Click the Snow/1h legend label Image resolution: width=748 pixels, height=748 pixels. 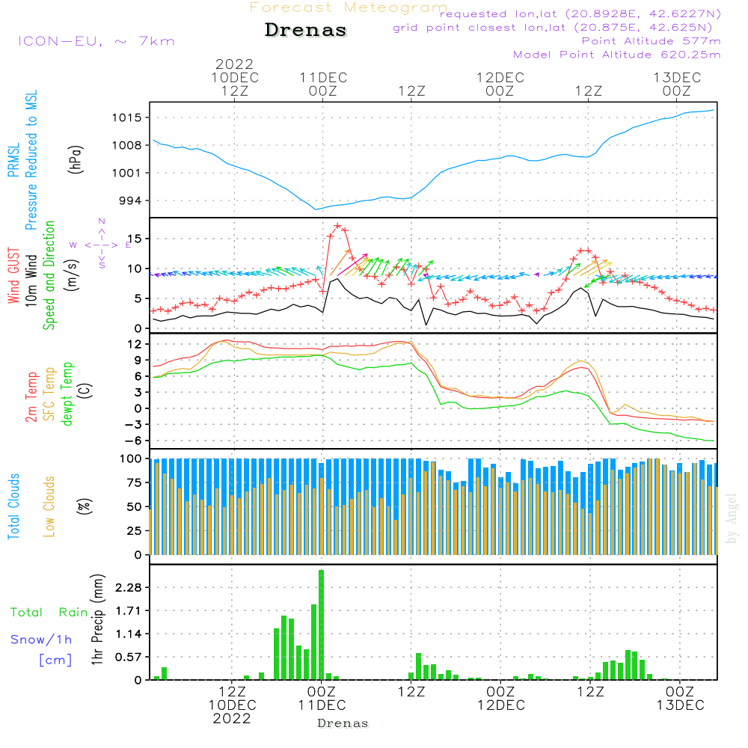click(x=41, y=640)
